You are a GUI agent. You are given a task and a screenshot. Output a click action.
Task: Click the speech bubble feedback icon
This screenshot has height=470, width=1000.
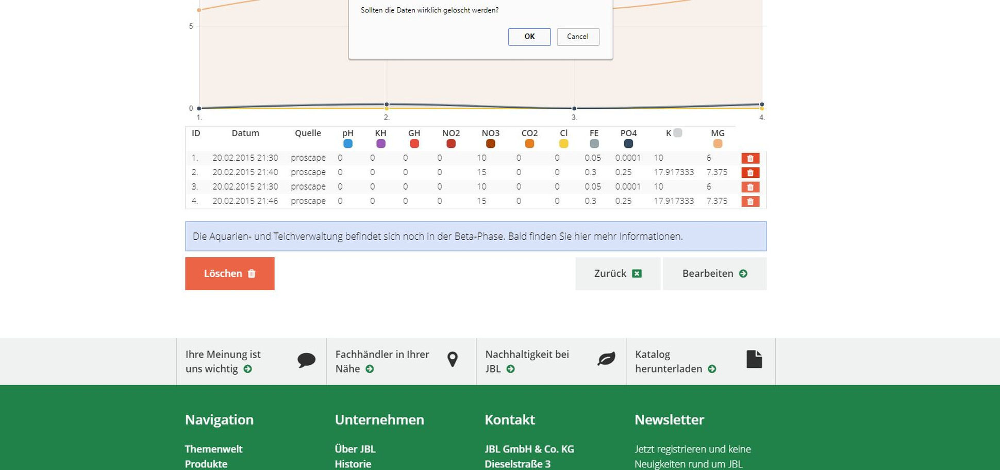pos(306,360)
